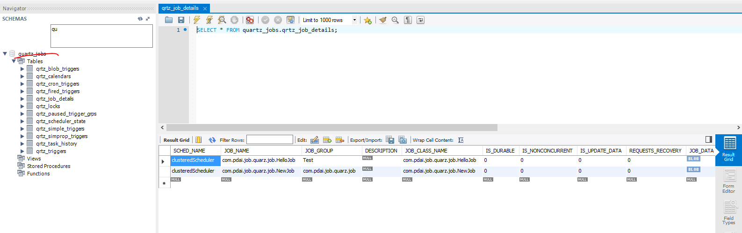Toggle the invisible characters pilcrow icon

click(x=408, y=20)
